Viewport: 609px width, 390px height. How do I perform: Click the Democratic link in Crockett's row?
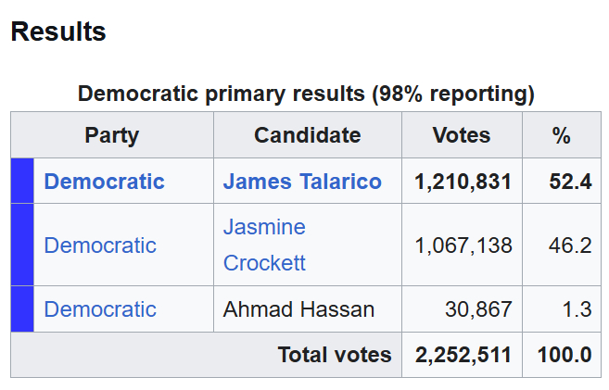click(x=100, y=245)
